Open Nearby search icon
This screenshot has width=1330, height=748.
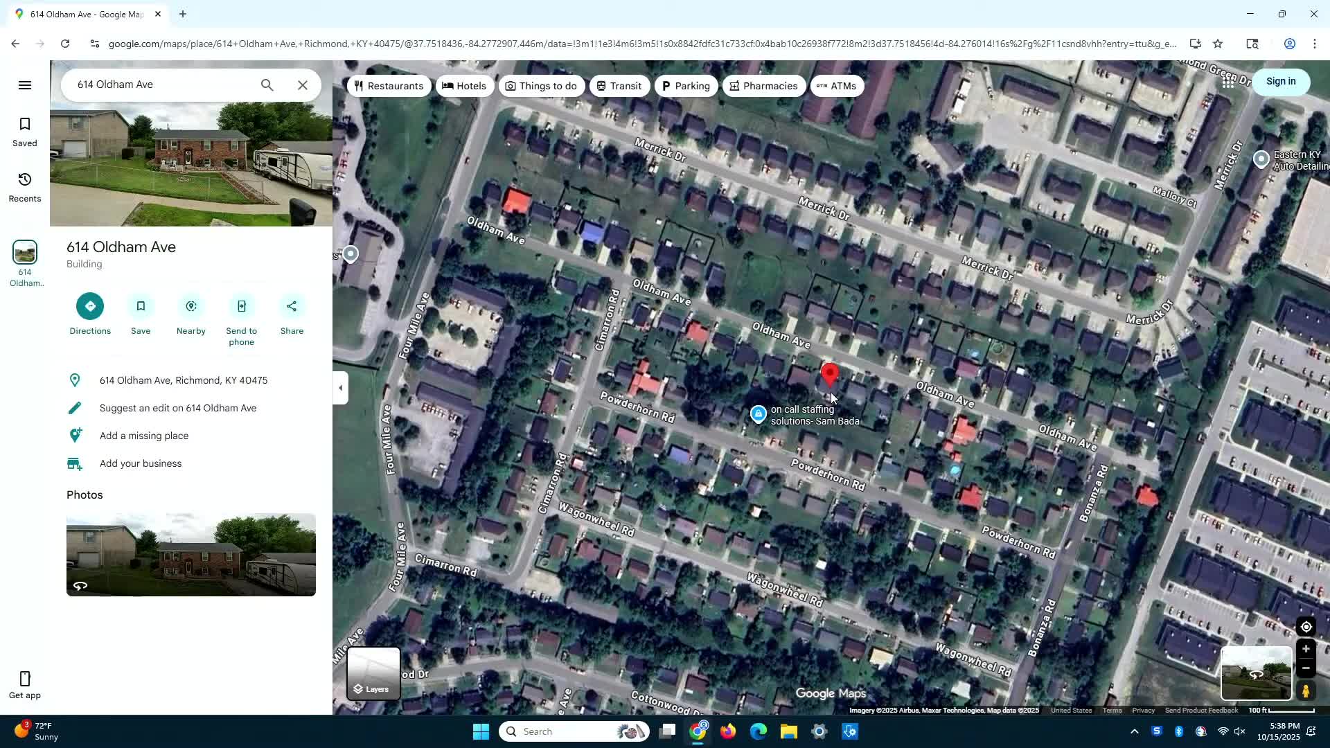(191, 306)
